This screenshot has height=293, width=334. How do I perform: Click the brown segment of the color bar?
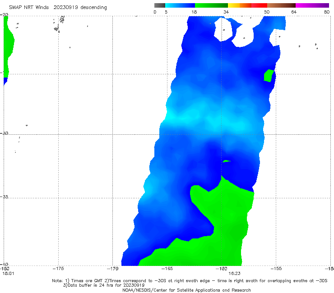point(281,5)
